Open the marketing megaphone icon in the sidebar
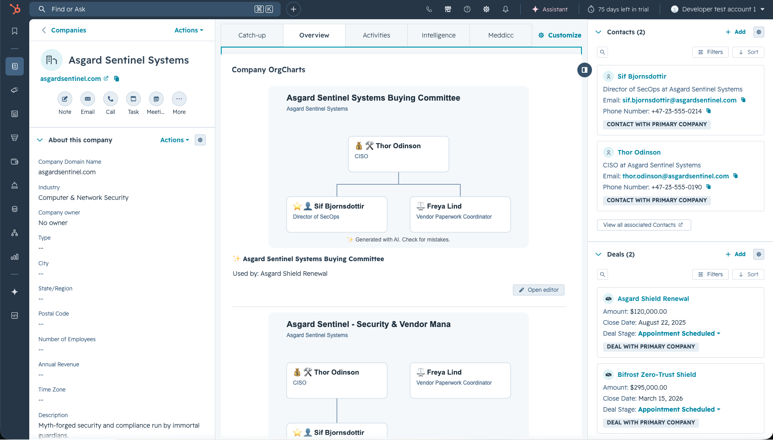 click(15, 90)
